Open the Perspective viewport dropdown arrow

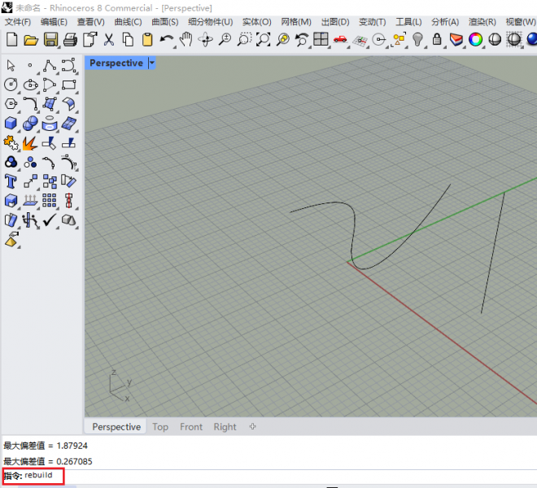[152, 63]
